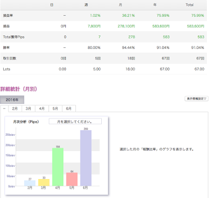
Task: Click the 選択した月の報酬比率 message text
Action: point(157,150)
